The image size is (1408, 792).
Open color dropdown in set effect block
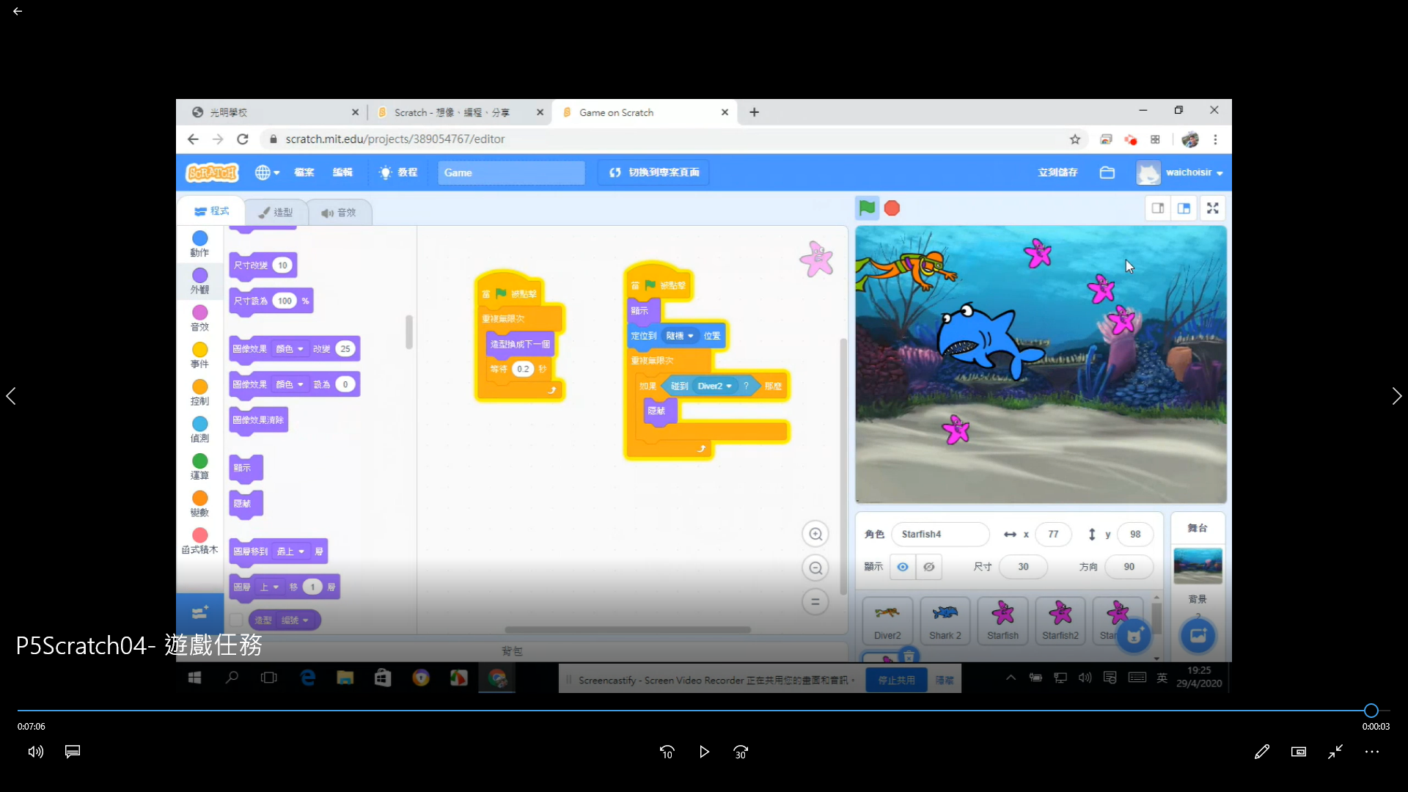click(x=290, y=384)
